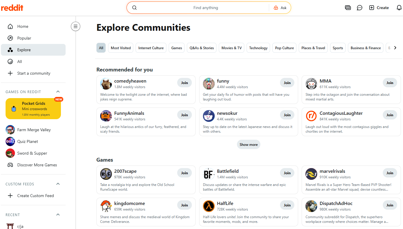
Task: Click the Reddit logo
Action: click(x=12, y=8)
